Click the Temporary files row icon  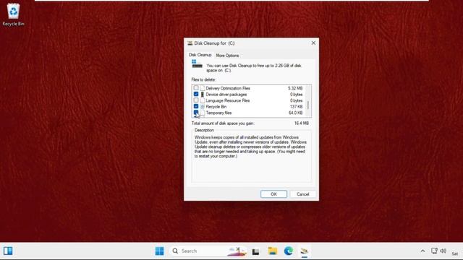point(203,113)
